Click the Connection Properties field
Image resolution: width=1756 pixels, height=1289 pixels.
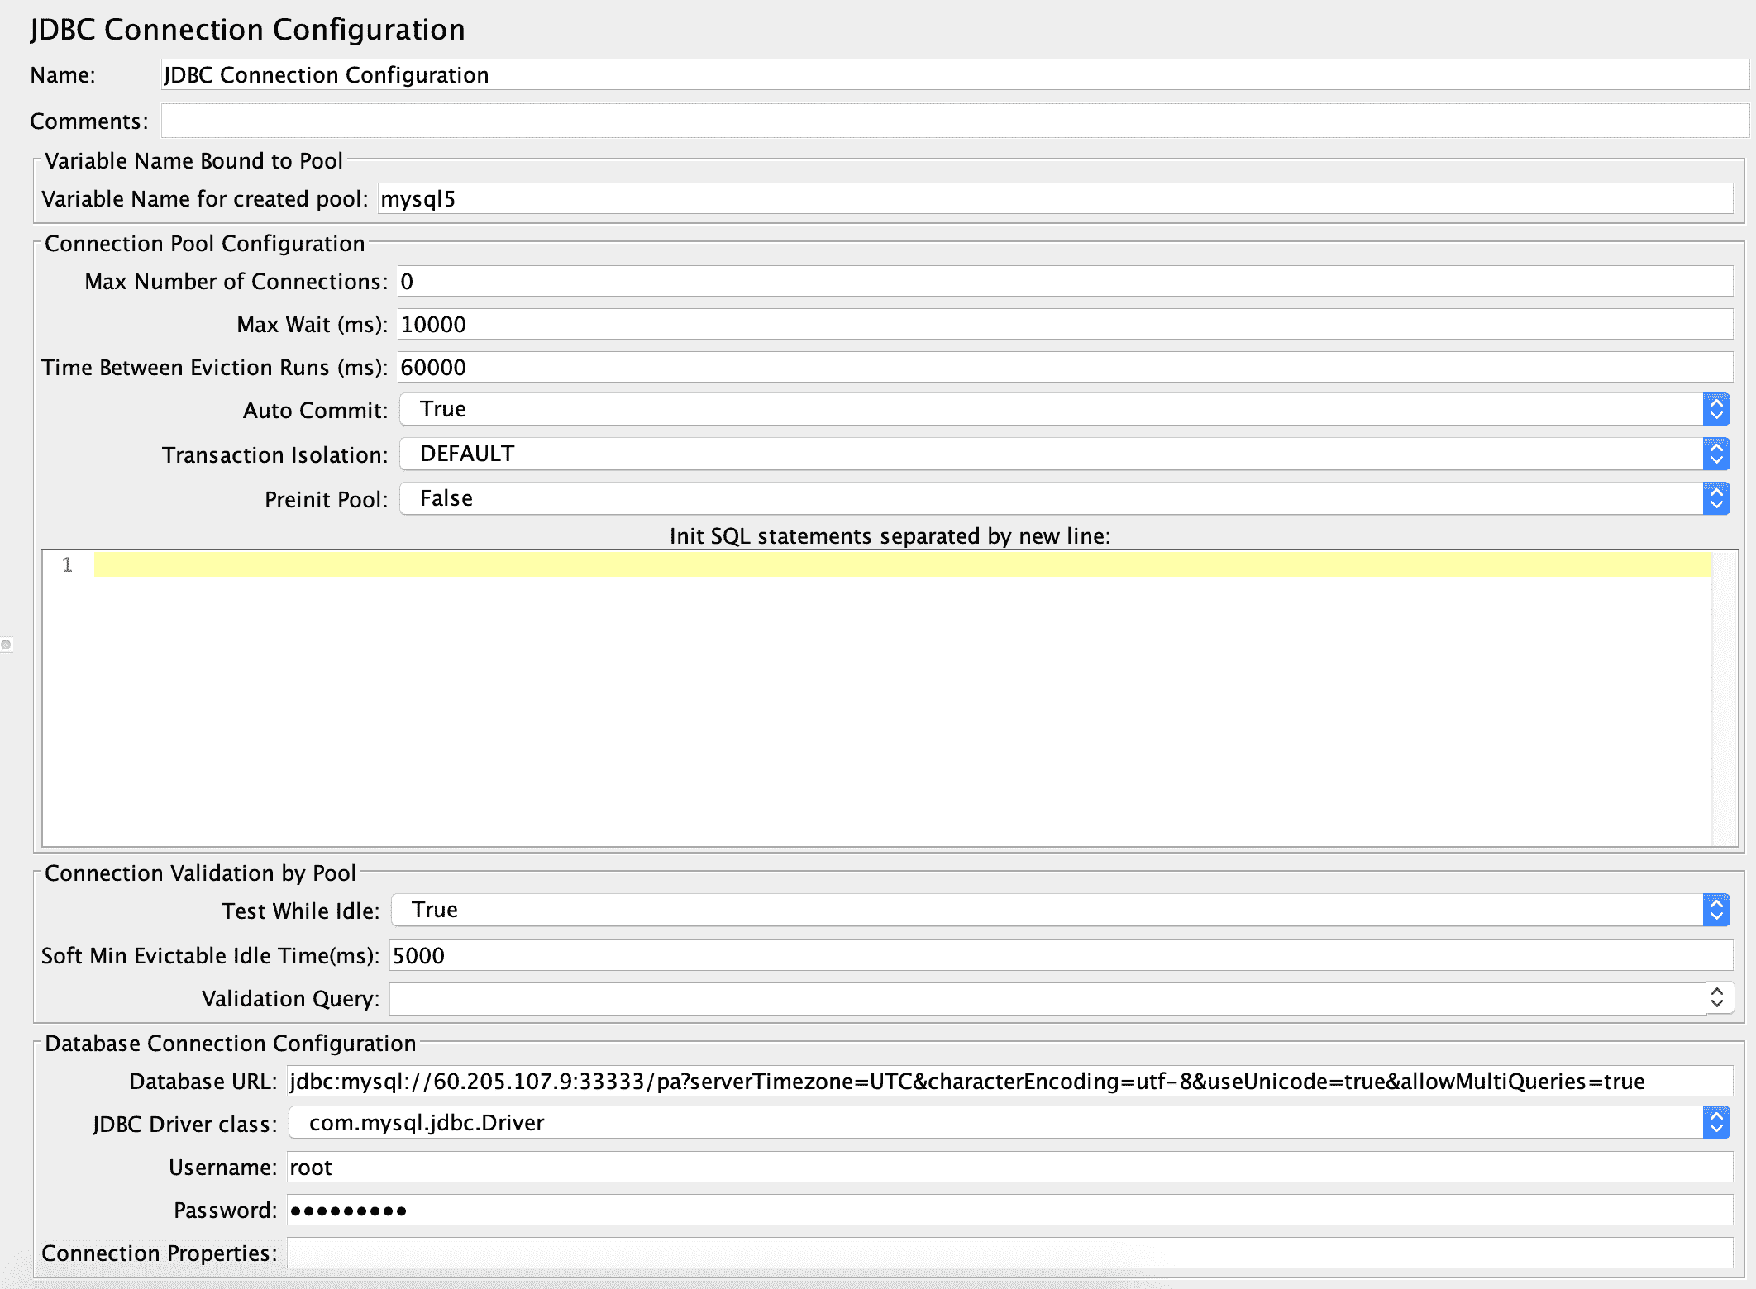1009,1253
